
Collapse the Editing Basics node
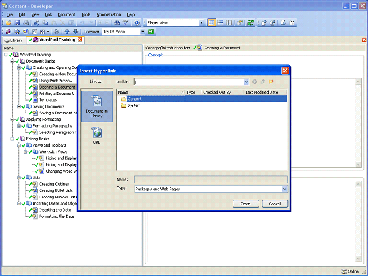click(13, 139)
